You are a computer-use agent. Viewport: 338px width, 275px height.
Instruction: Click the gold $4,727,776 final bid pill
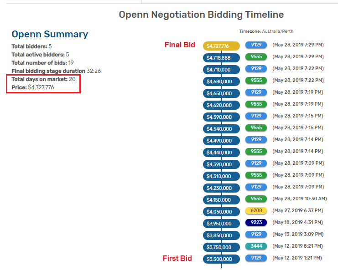221,46
